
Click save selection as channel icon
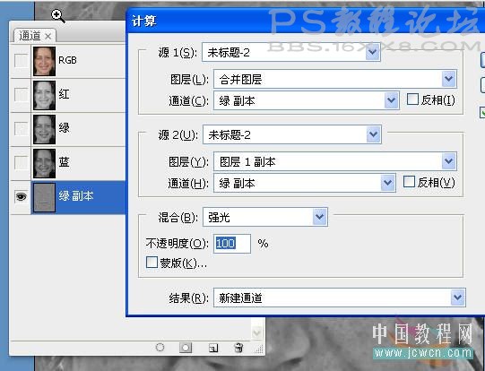point(186,348)
